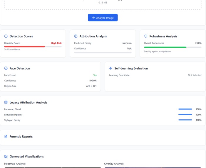Image resolution: width=206 pixels, height=168 pixels.
Task: Click the red Heuristic Score progress bar
Action: pos(24,47)
